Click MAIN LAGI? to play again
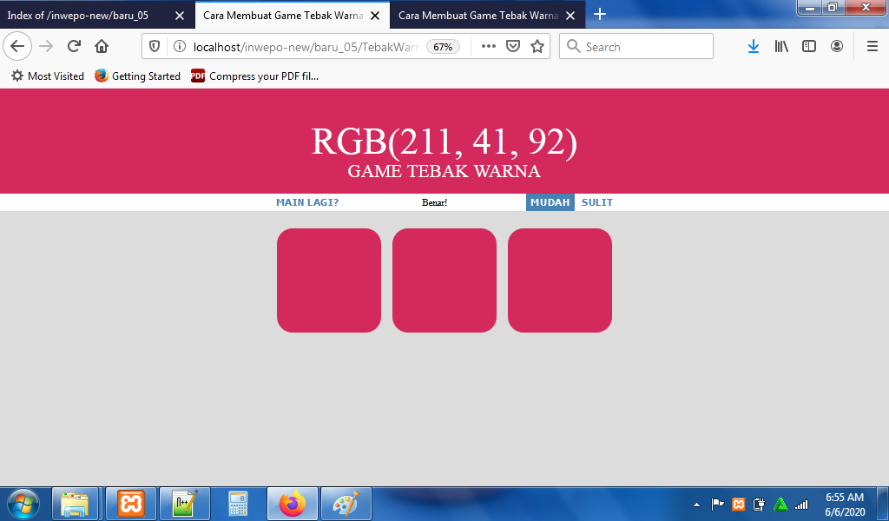Image resolution: width=889 pixels, height=521 pixels. pos(307,202)
